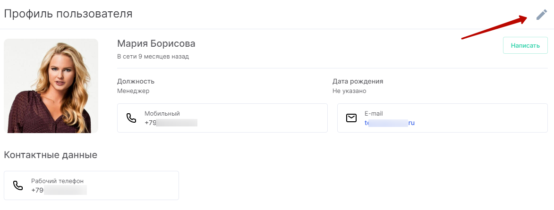The width and height of the screenshot is (554, 210).
Task: Click the work phone number +79
Action: 59,190
